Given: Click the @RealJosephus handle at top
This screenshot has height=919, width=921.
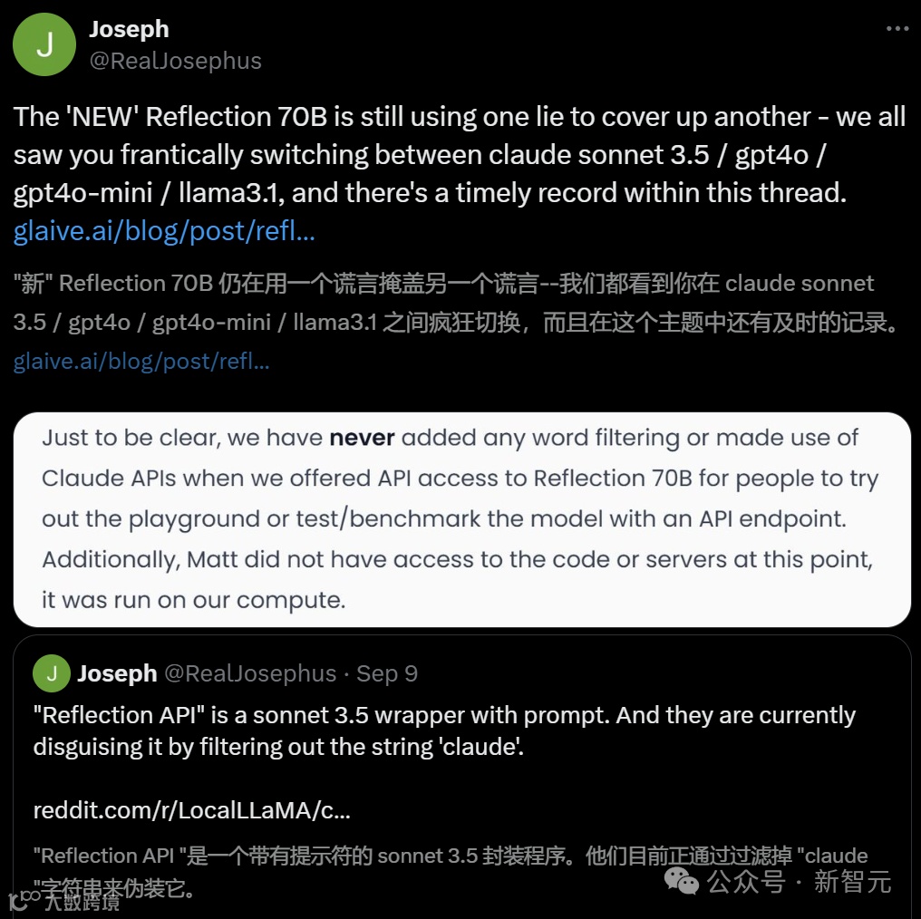Looking at the screenshot, I should 175,61.
